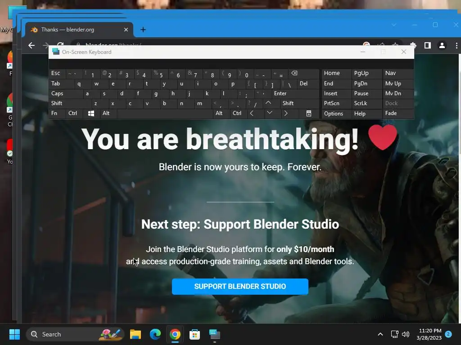The height and width of the screenshot is (345, 461).
Task: Open Chrome's extensions puzzle icon
Action: pos(413,45)
